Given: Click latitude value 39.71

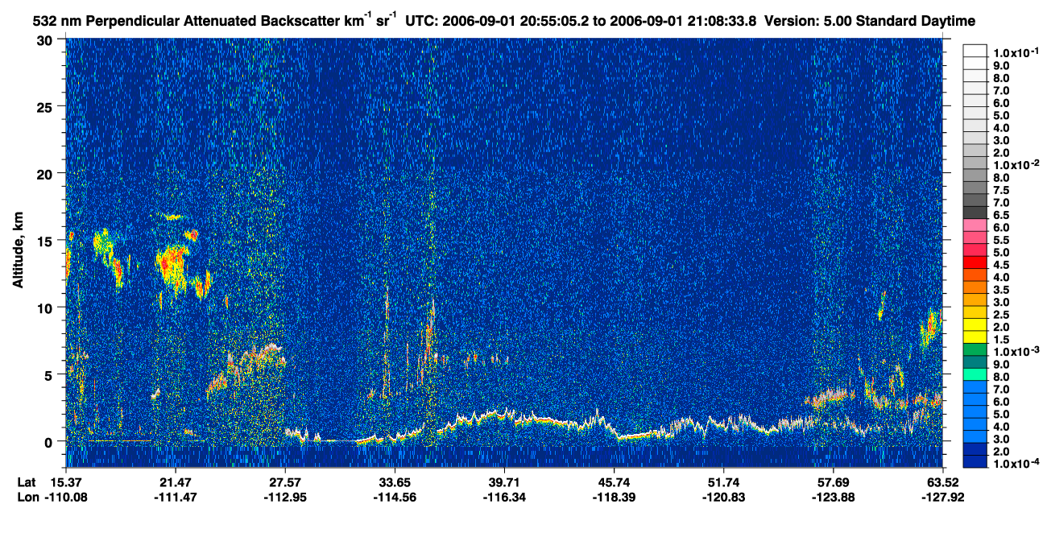Looking at the screenshot, I should (503, 481).
